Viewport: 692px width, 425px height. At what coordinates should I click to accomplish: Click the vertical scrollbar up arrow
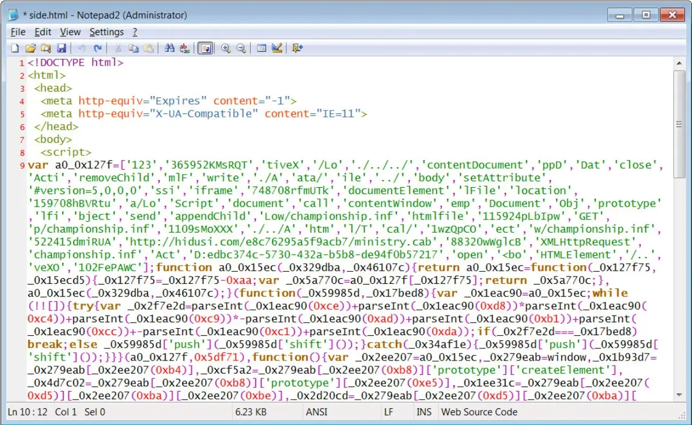point(679,62)
